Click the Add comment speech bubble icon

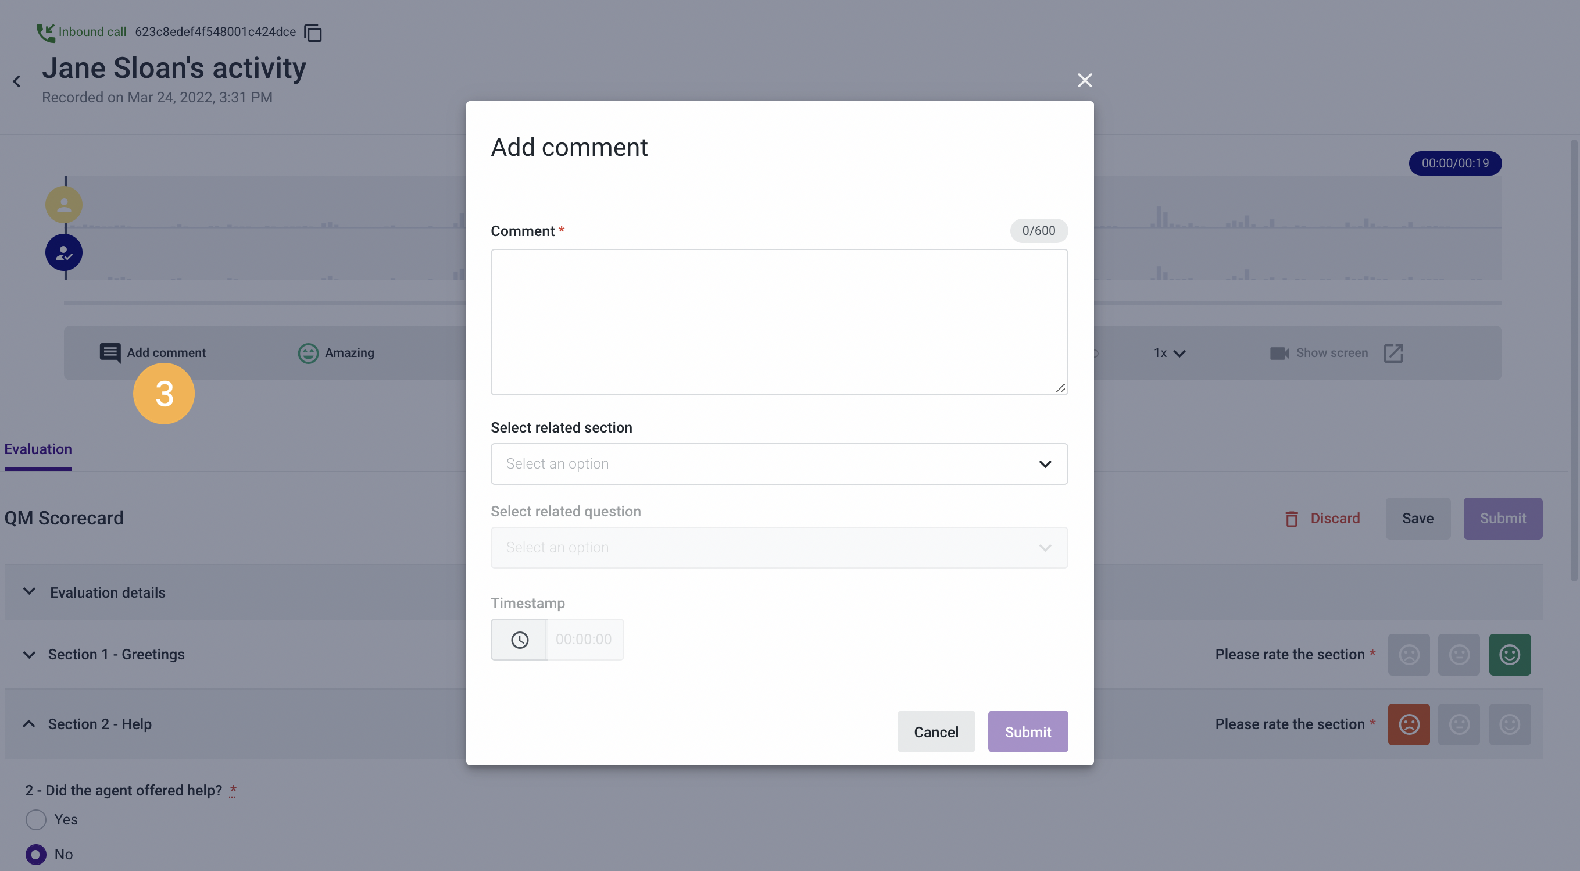[110, 353]
